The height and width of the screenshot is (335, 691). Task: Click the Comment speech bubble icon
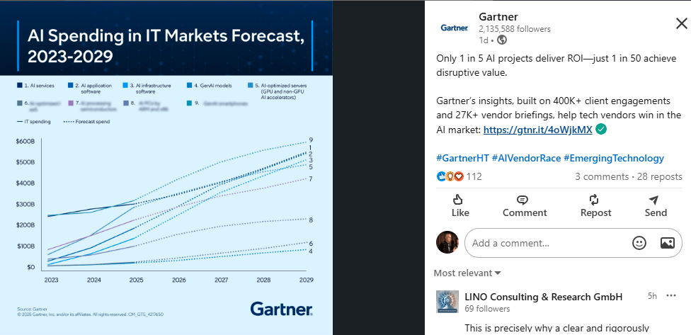pyautogui.click(x=524, y=200)
